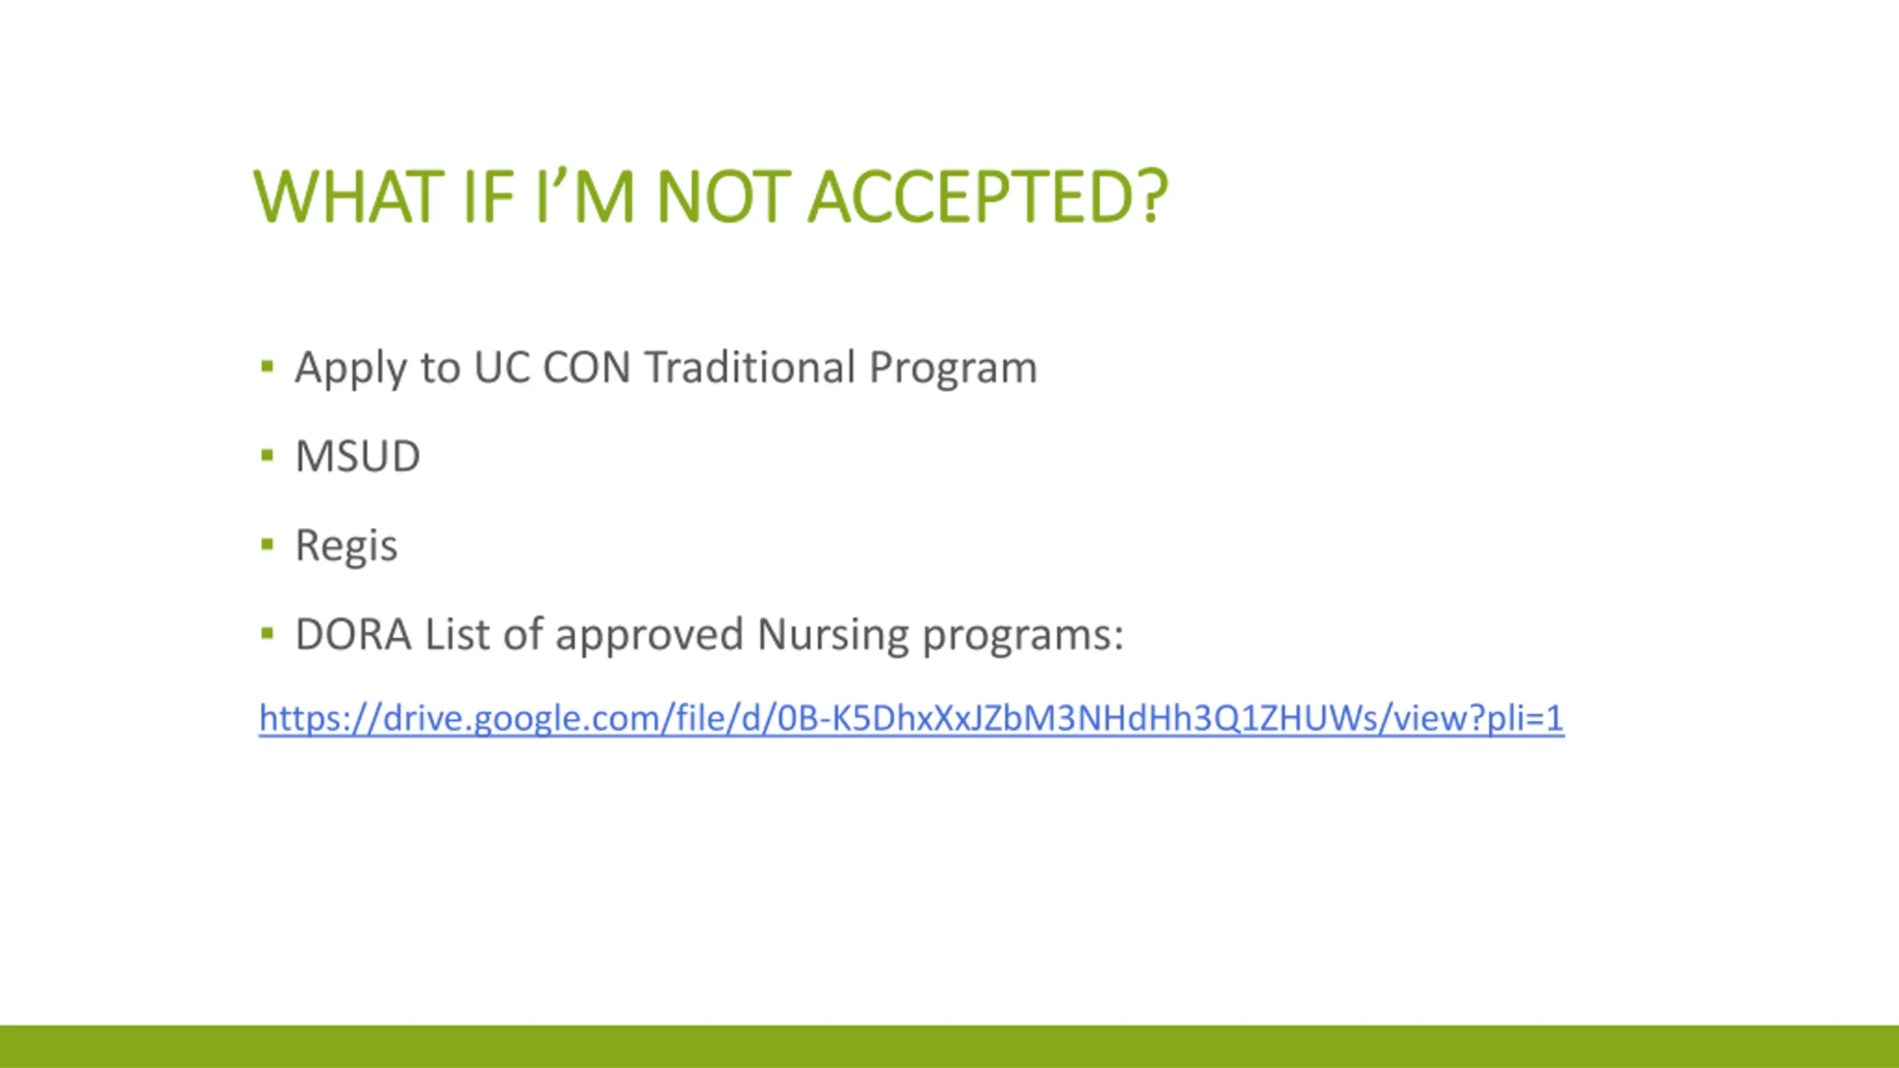Click the green bullet marker beside DORA List
1899x1068 pixels.
tap(268, 634)
